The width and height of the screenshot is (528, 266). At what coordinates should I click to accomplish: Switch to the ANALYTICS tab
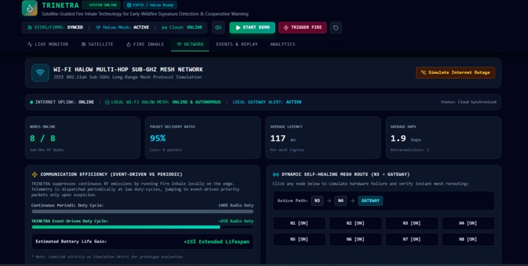(x=282, y=44)
